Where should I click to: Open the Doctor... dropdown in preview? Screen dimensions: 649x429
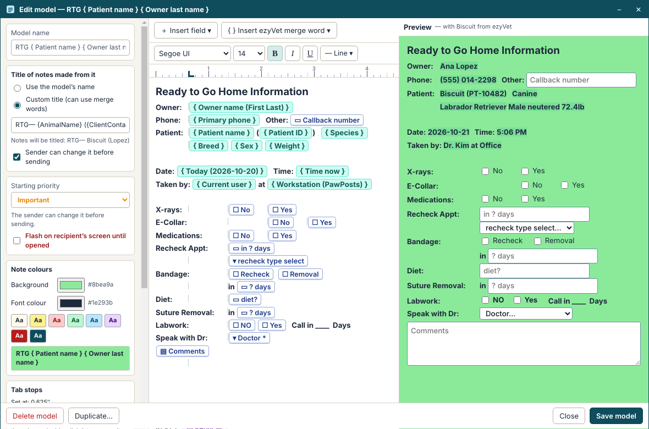(526, 313)
